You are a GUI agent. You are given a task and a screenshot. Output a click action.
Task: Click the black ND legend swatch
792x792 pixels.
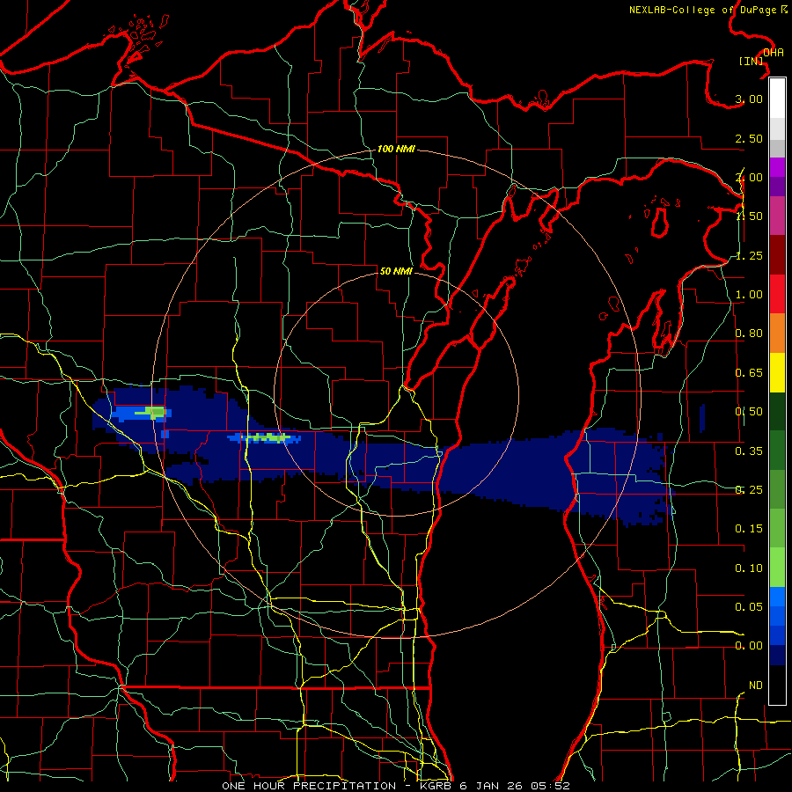(x=777, y=685)
